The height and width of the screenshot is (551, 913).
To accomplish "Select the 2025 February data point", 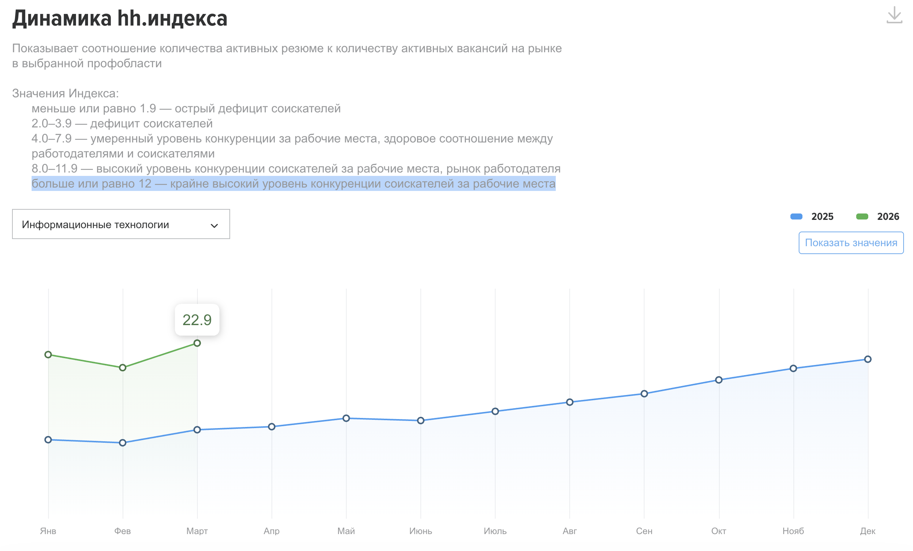I will (123, 443).
